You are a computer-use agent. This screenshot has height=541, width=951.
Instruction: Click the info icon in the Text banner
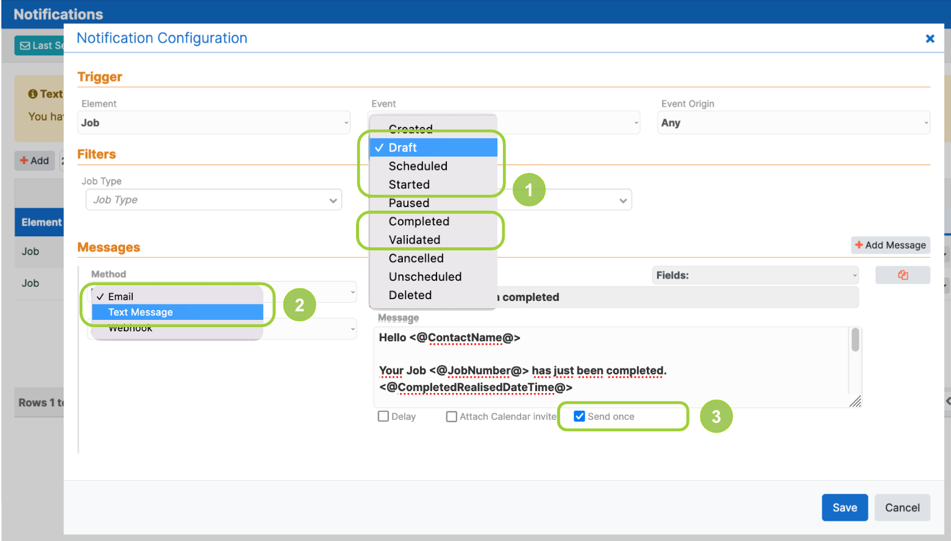click(34, 93)
